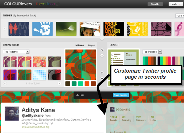Screen dimensions: 184x133
Task: Click Aditya Kane's profile photo
Action: point(12,114)
